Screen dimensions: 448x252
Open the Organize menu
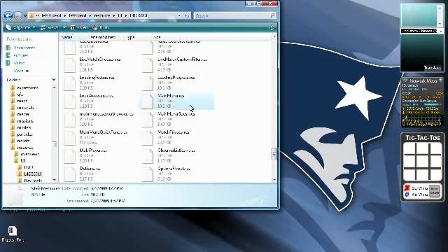pos(20,27)
